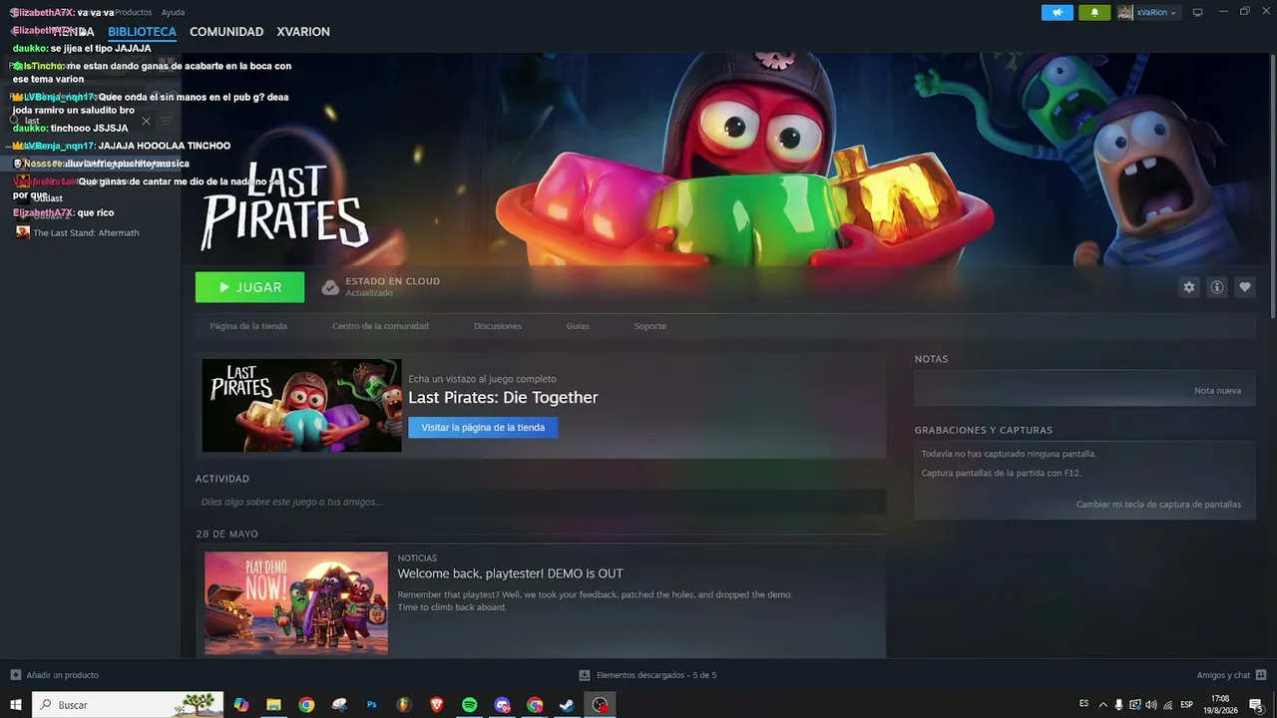
Task: Open the Ayuda menu
Action: click(173, 13)
